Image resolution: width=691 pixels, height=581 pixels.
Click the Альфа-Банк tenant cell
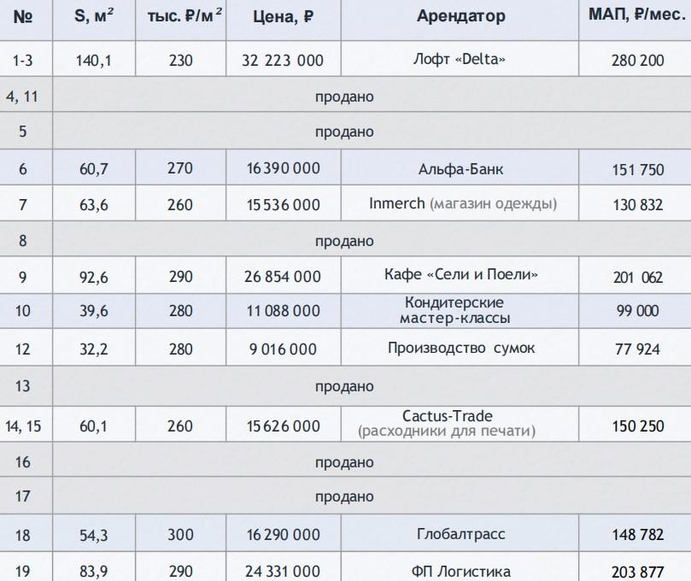[x=461, y=169]
